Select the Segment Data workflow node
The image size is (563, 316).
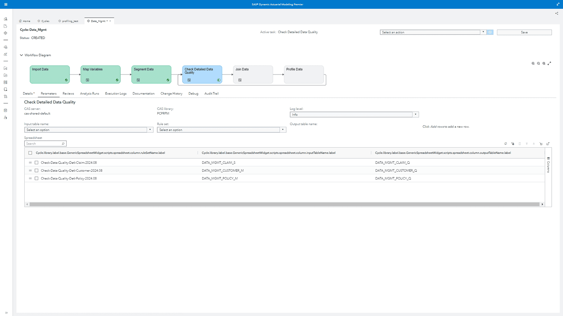151,74
